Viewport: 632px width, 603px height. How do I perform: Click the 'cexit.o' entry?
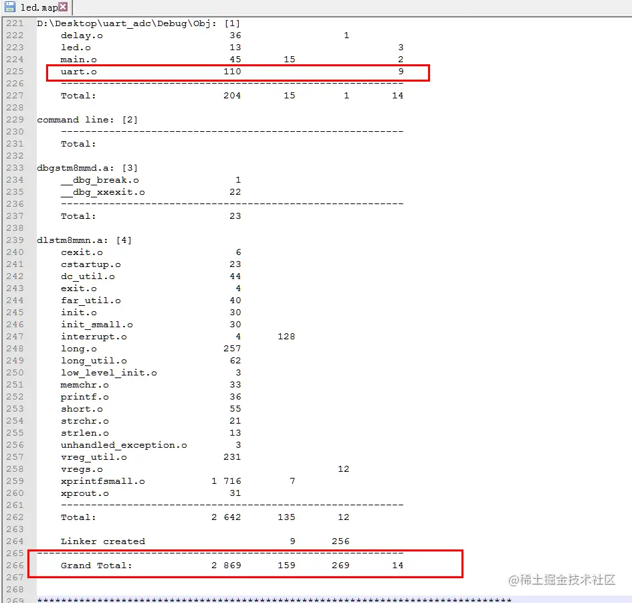(x=82, y=252)
